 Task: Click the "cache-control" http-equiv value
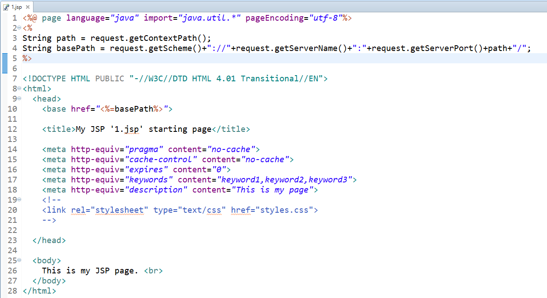coord(160,160)
